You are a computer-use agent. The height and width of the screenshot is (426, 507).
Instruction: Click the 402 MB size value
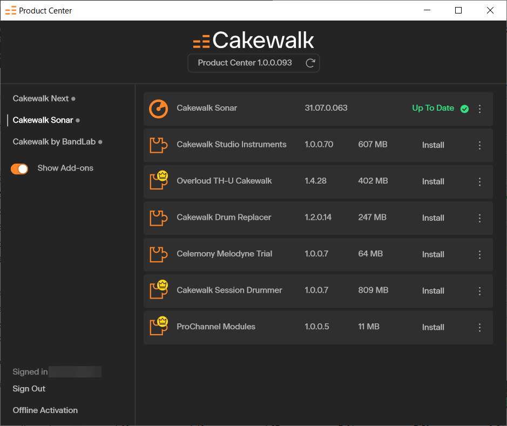(x=373, y=181)
